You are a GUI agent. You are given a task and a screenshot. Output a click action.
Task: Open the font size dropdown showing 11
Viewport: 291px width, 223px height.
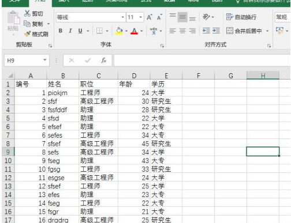141,17
